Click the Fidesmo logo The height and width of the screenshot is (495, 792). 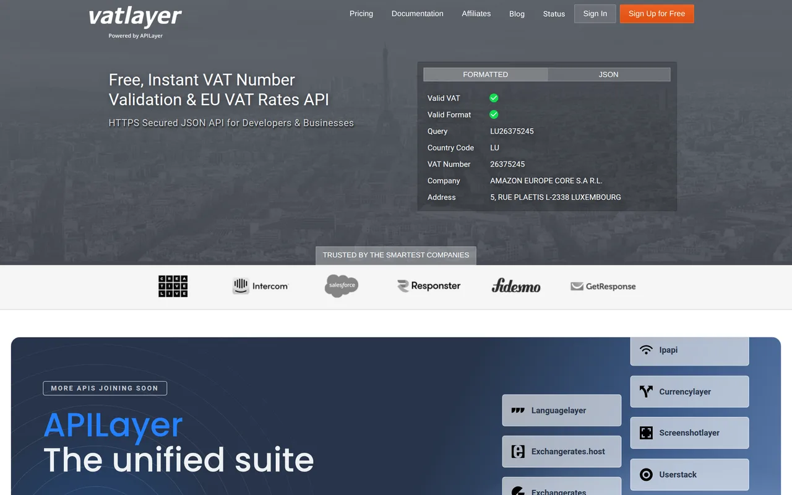click(516, 286)
